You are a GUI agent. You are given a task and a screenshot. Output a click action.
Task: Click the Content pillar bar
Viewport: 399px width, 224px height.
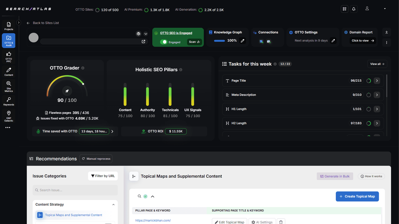(x=125, y=94)
